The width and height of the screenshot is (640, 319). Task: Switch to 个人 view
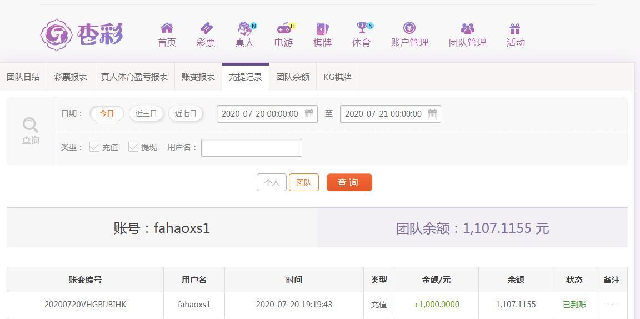click(x=272, y=182)
